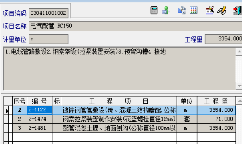Viewport: 242px width, 144px height.
Task: Click sequence number 3 cell
Action: point(19,128)
